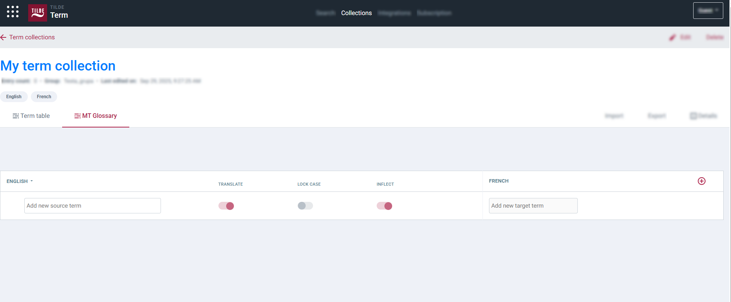Disable the Translate toggle
This screenshot has width=731, height=302.
(226, 206)
